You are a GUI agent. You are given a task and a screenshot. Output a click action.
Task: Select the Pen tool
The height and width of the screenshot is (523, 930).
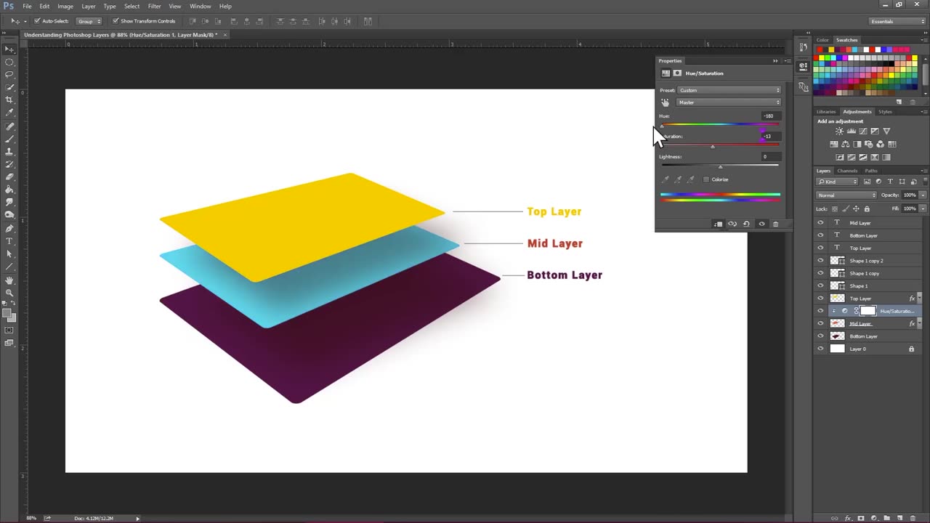pos(9,228)
